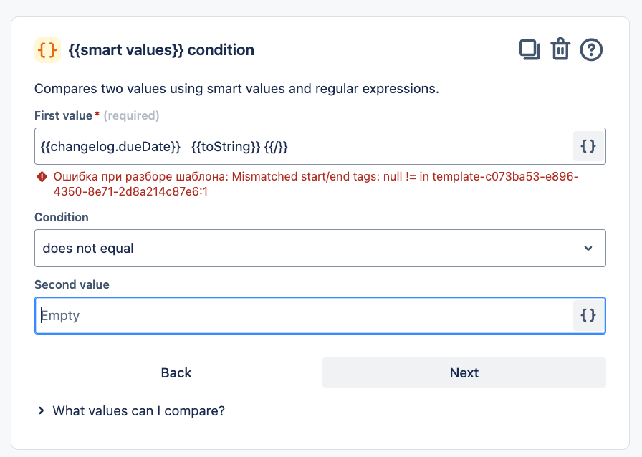Duplicate this condition component
642x457 pixels.
tap(530, 49)
